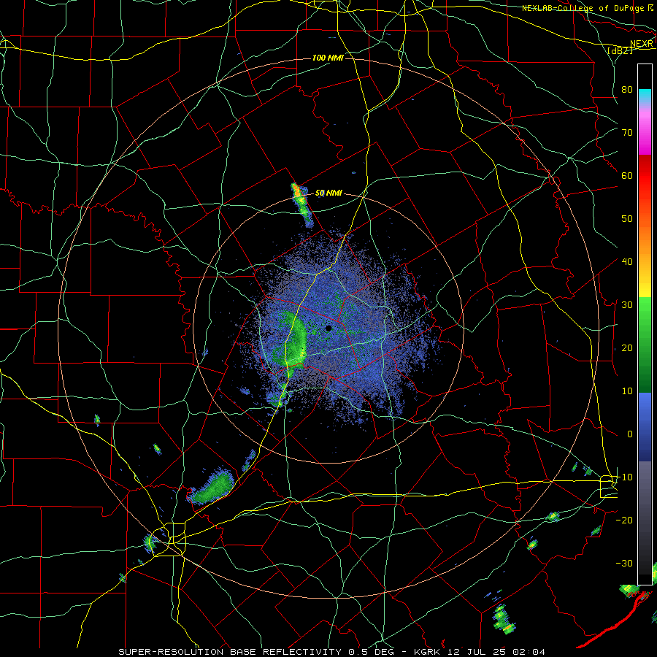The image size is (657, 657).
Task: Click the 70 tick label on color scale
Action: click(x=627, y=132)
